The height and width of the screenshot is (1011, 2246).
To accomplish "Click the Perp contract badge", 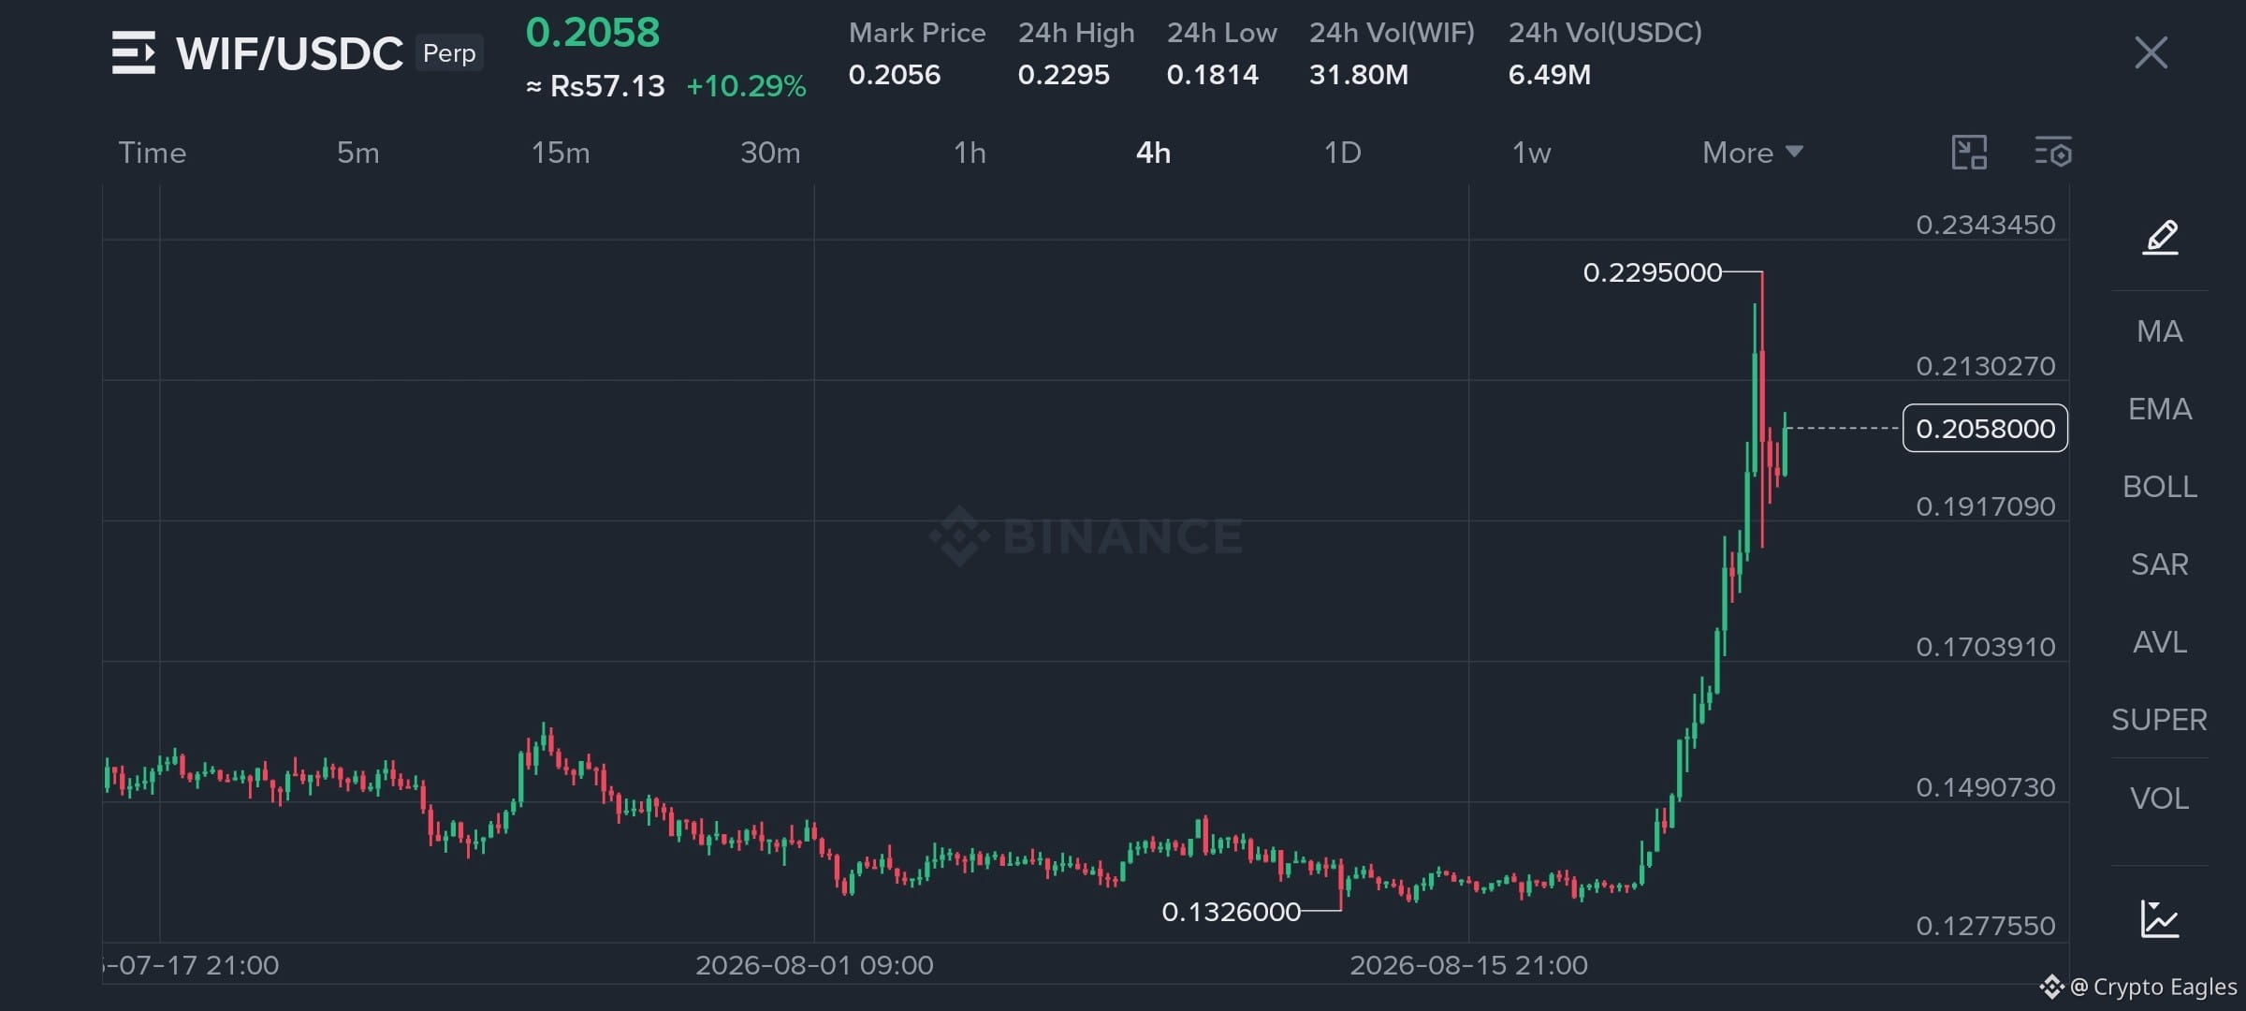I will tap(449, 53).
